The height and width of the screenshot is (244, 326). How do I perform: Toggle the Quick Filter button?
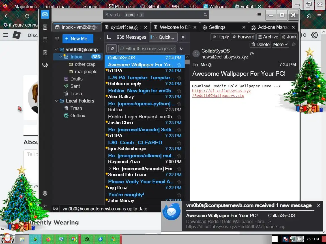pos(163,37)
